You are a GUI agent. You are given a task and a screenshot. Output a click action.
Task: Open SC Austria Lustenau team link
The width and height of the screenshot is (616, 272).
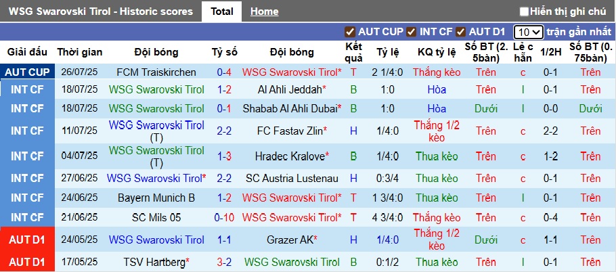click(292, 179)
